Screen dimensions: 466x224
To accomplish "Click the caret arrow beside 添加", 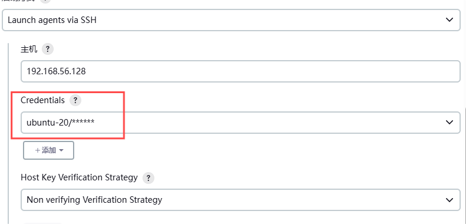I will click(x=61, y=150).
